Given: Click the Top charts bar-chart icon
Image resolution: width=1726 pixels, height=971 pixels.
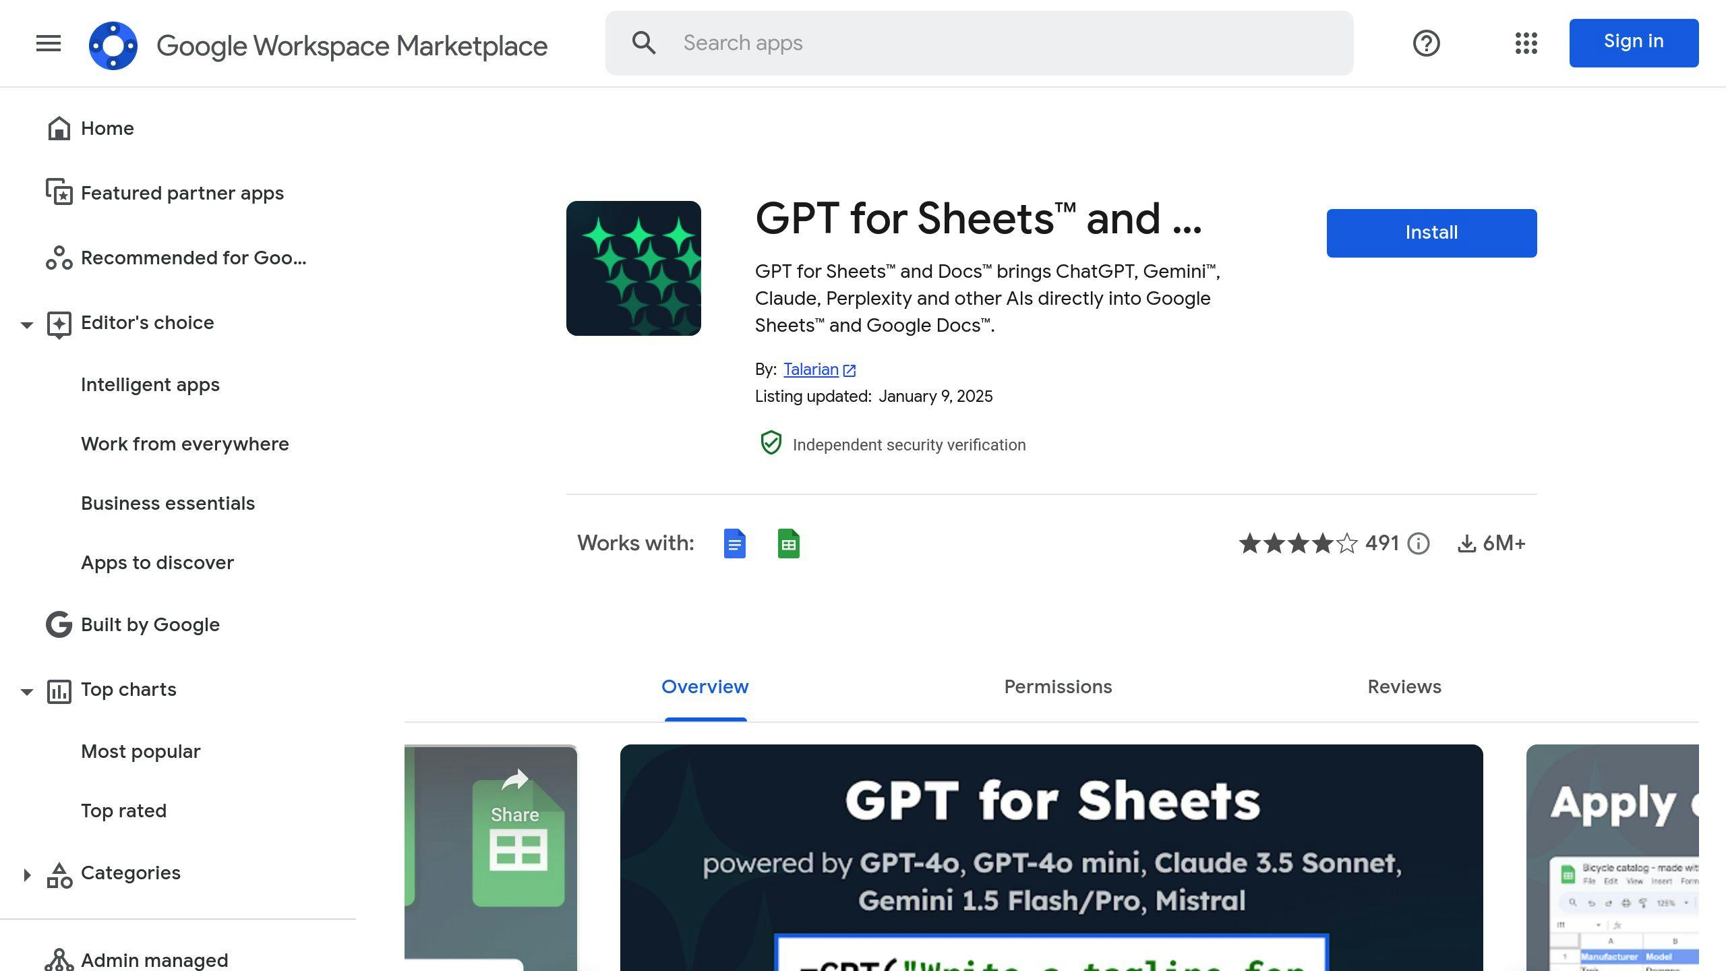Looking at the screenshot, I should coord(59,691).
